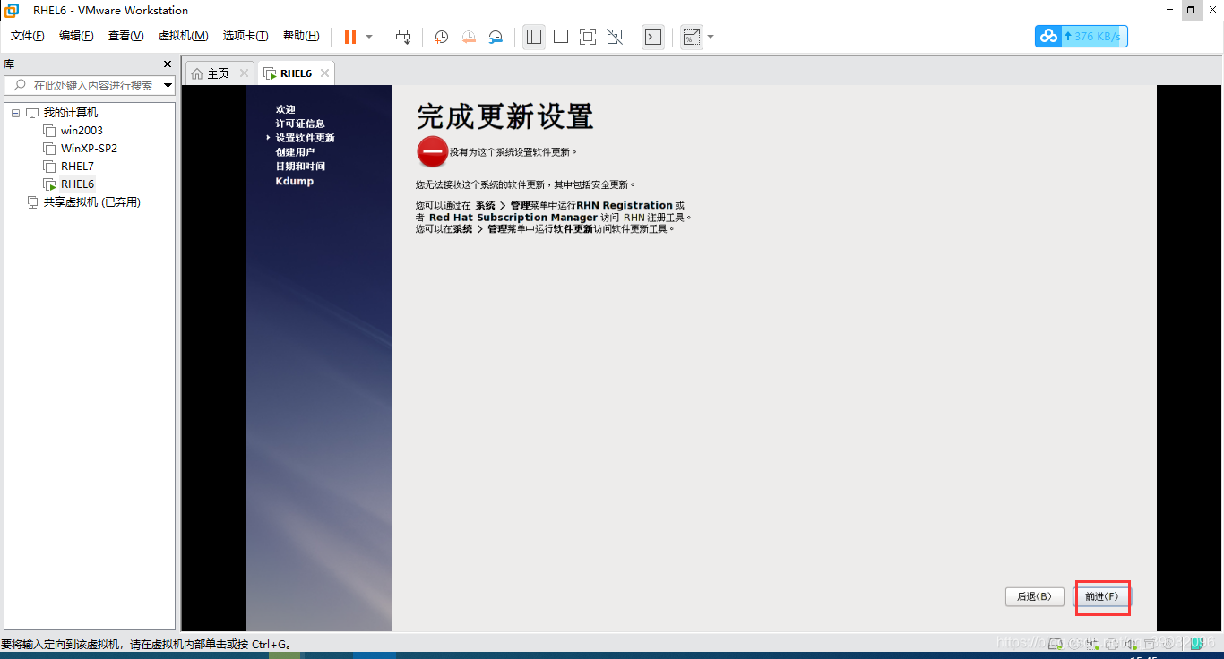Open the 选项卡(T) menu
Screen dimensions: 1224x659
[x=246, y=36]
